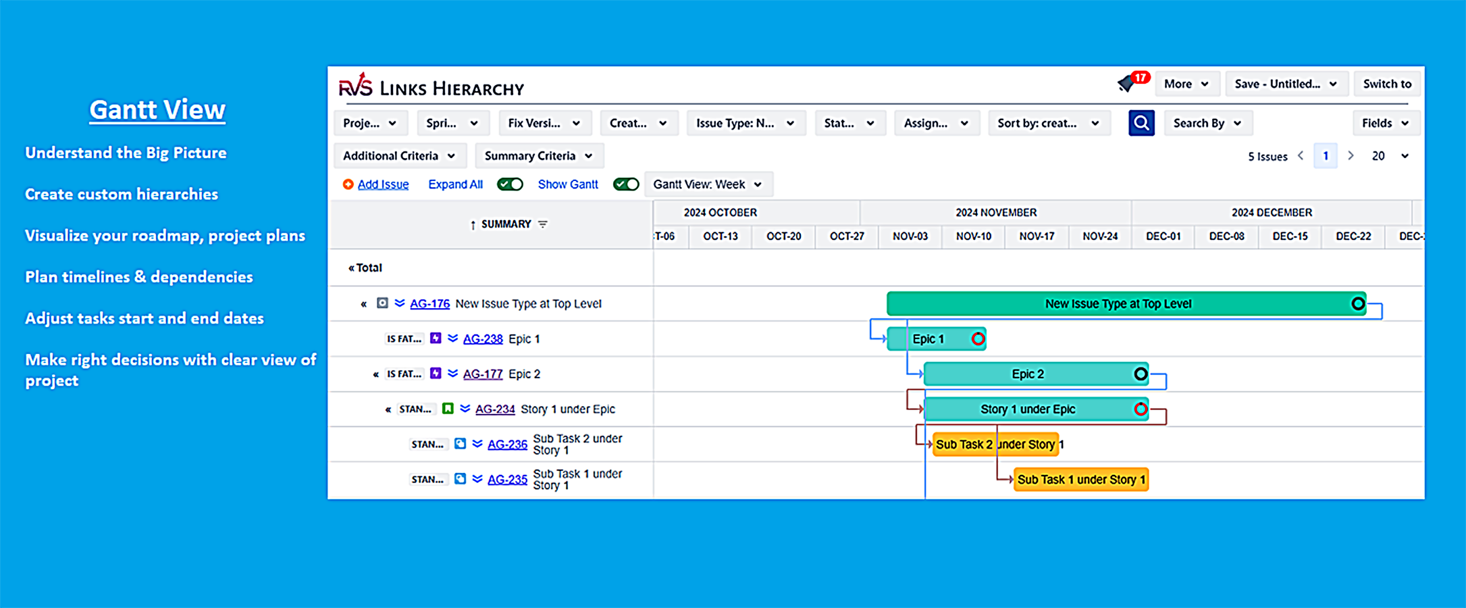Click the blue magnifier search button
1466x608 pixels.
[x=1141, y=123]
